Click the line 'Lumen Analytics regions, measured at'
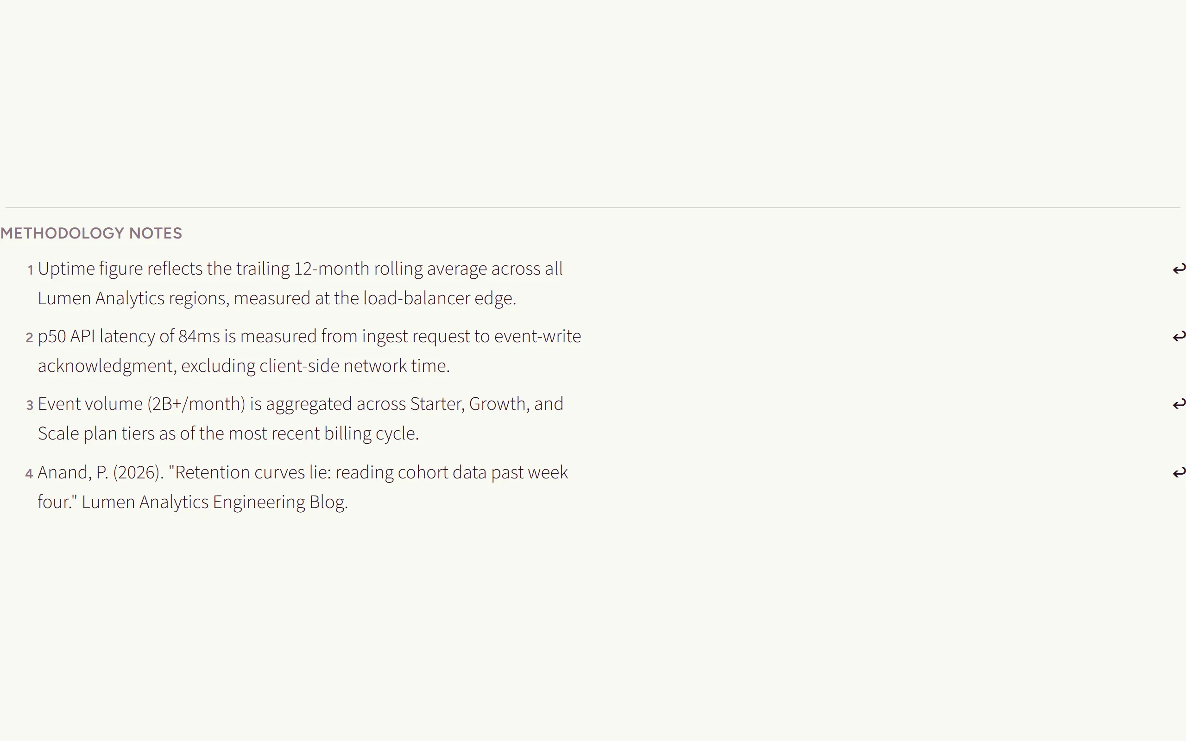 point(277,298)
